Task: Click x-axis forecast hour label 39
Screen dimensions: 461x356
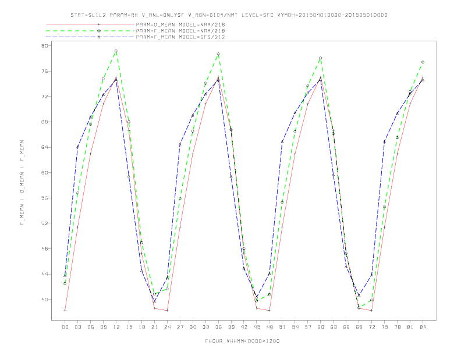Action: pyautogui.click(x=231, y=327)
